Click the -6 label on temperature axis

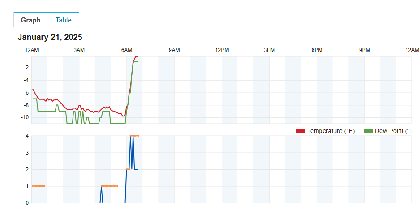click(26, 93)
